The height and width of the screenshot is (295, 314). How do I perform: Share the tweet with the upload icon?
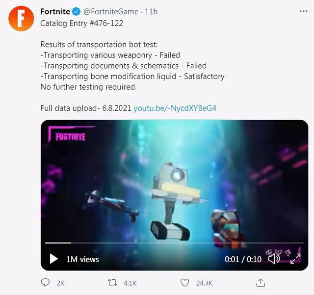coord(261,283)
